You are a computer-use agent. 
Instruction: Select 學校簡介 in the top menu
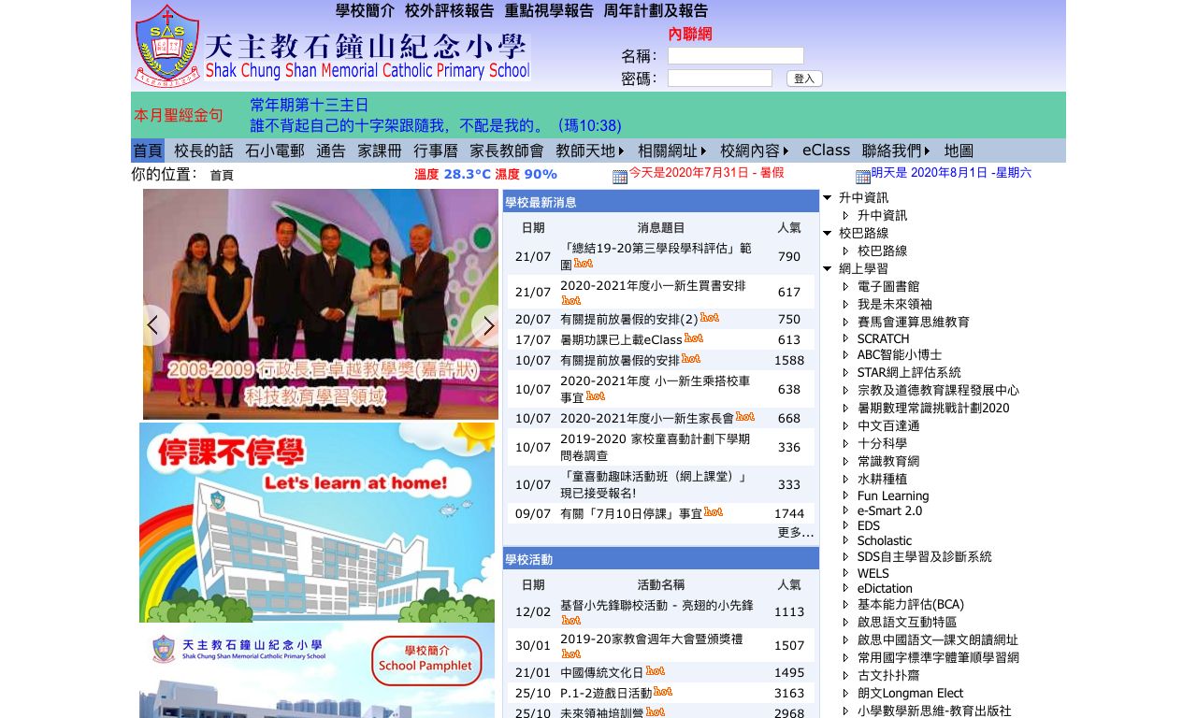pyautogui.click(x=361, y=10)
